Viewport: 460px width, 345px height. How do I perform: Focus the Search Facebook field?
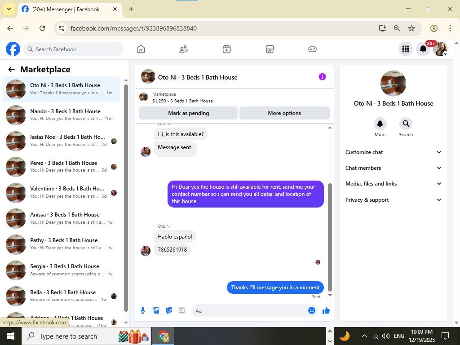point(73,49)
